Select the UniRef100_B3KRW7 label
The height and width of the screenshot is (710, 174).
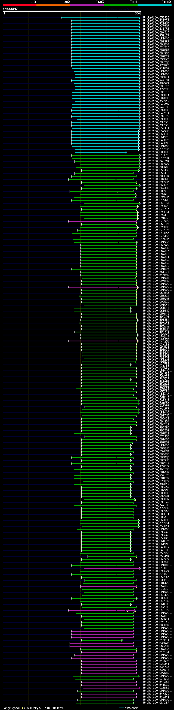156,643
